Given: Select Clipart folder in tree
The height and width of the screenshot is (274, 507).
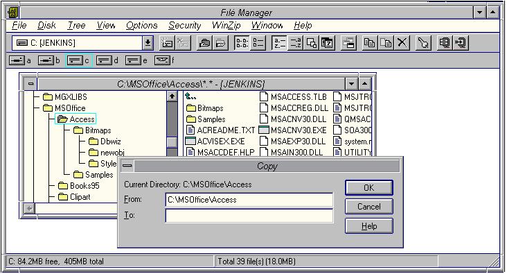Looking at the screenshot, I should point(74,197).
